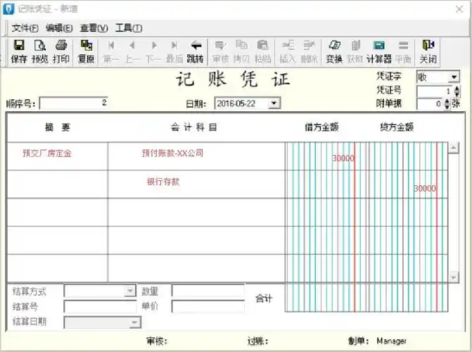Open the date picker dropdown arrow
The width and height of the screenshot is (472, 352).
click(x=274, y=103)
